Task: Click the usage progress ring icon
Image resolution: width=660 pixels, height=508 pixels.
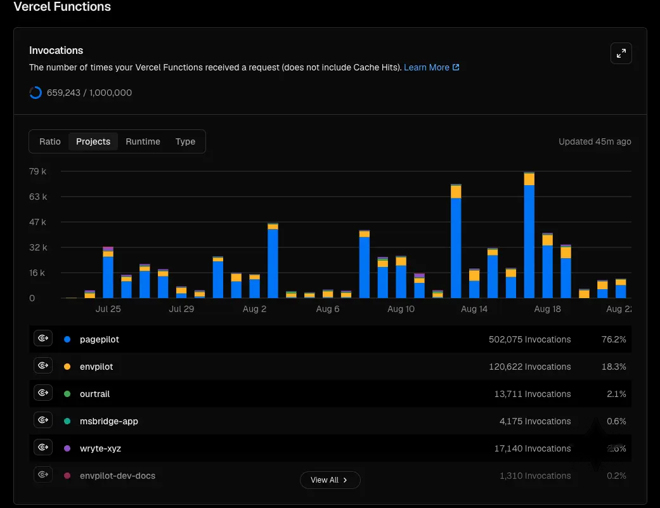Action: (x=36, y=93)
